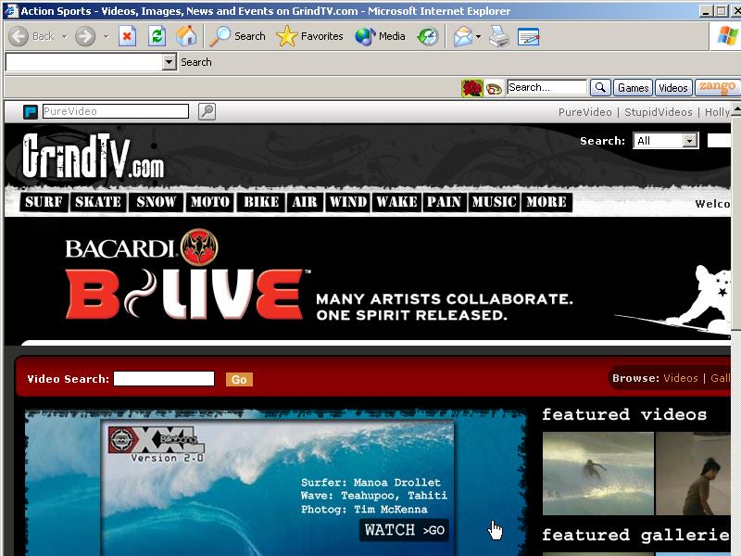This screenshot has height=556, width=741.
Task: Click the Mail envelope icon
Action: (462, 36)
